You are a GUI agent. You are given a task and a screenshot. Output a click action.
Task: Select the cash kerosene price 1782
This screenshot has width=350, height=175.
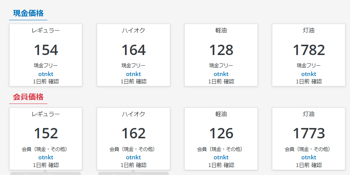[x=308, y=50]
